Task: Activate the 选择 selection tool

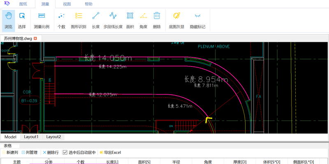Action: pyautogui.click(x=22, y=21)
